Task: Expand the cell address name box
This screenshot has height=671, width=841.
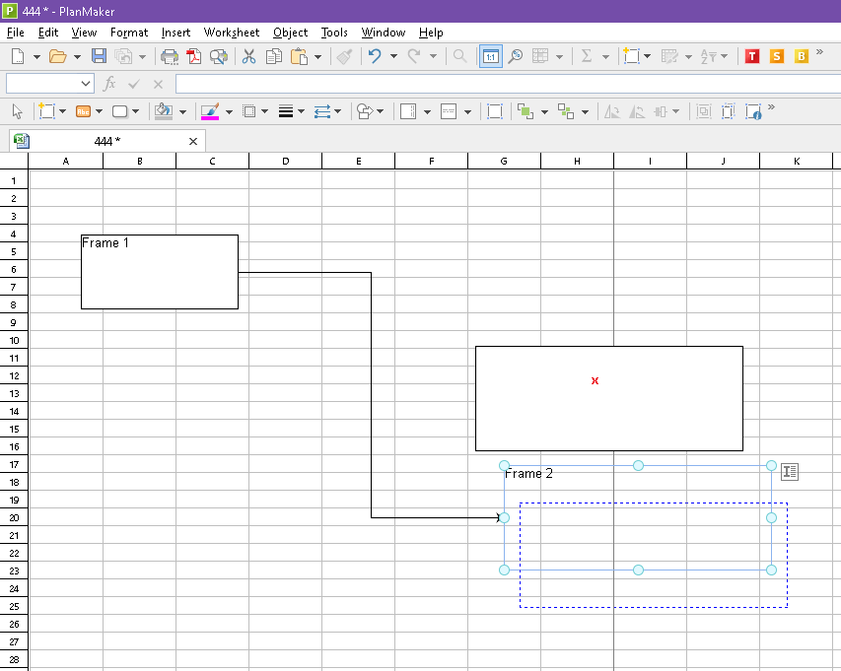Action: [86, 84]
